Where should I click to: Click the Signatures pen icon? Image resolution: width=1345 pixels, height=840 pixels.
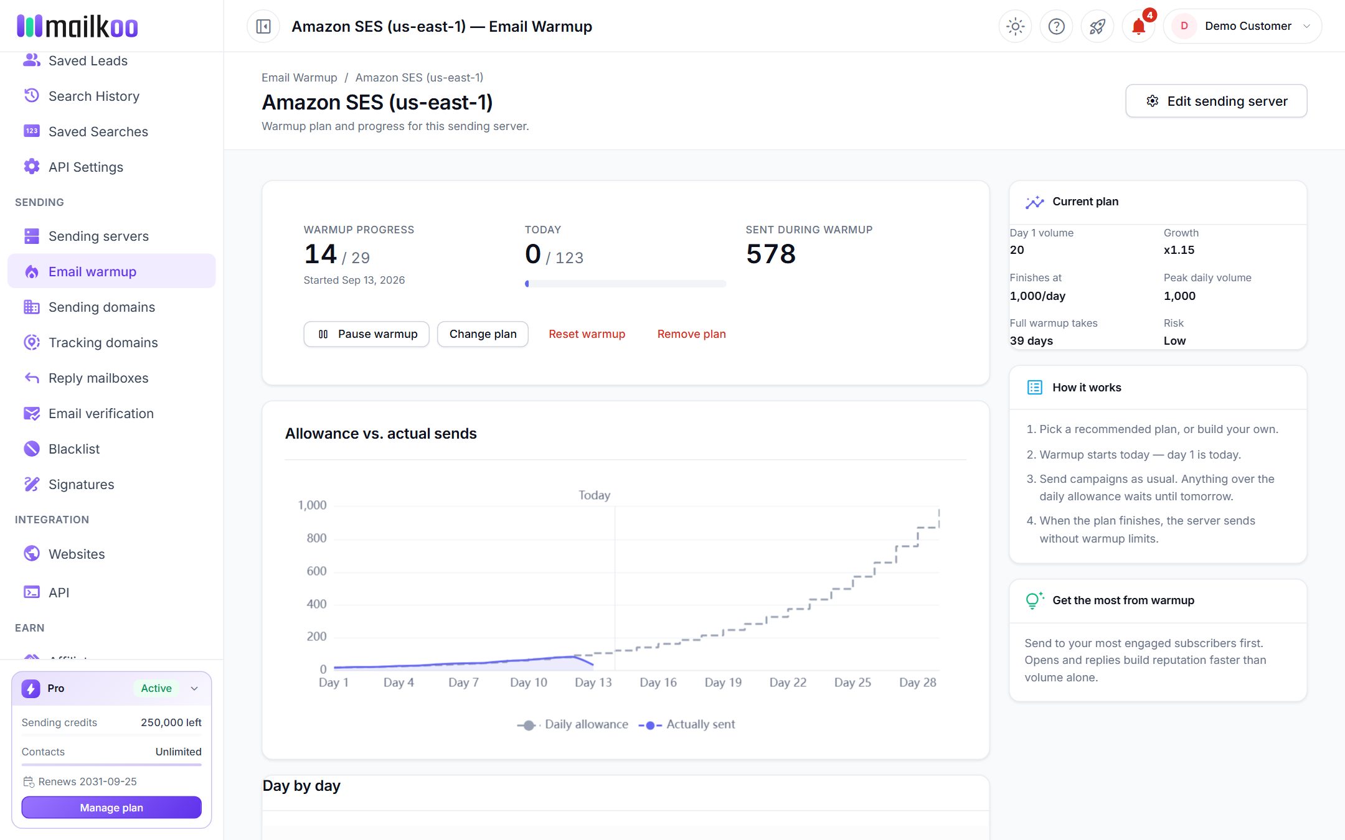[x=32, y=484]
